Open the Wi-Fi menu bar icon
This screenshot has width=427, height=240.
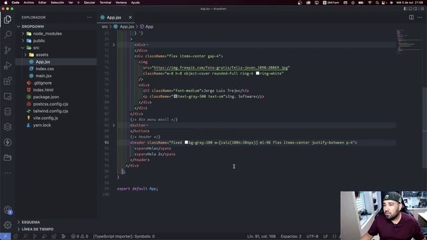pyautogui.click(x=370, y=3)
